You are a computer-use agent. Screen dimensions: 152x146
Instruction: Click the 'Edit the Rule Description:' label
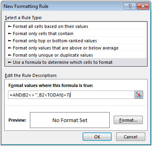click(31, 75)
